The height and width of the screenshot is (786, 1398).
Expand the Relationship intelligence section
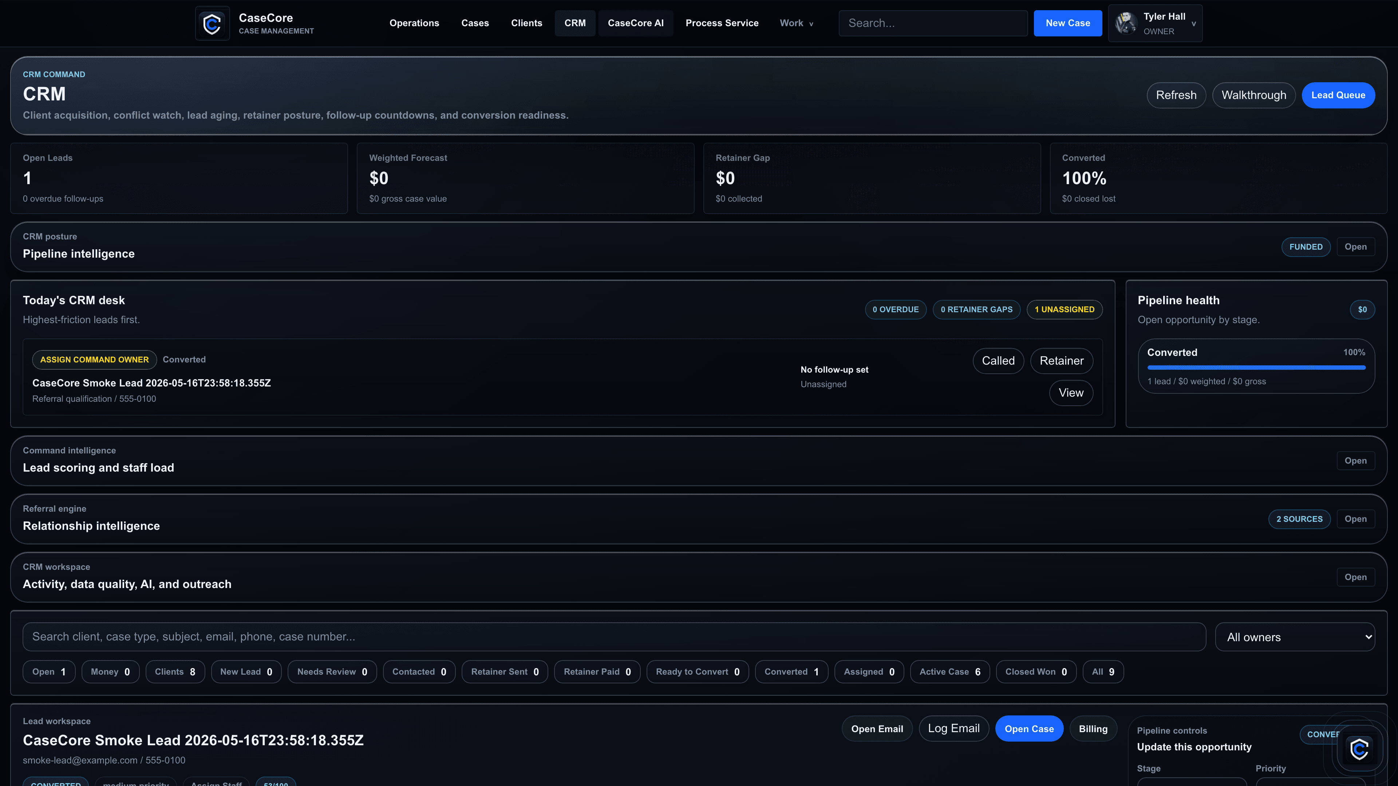click(1355, 519)
